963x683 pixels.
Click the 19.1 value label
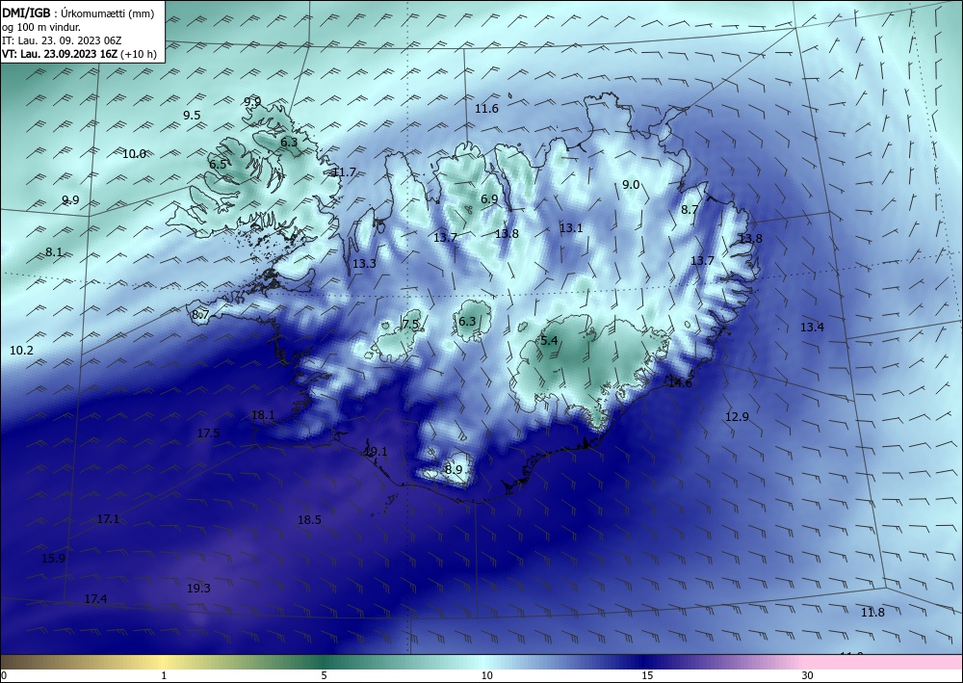pos(376,452)
